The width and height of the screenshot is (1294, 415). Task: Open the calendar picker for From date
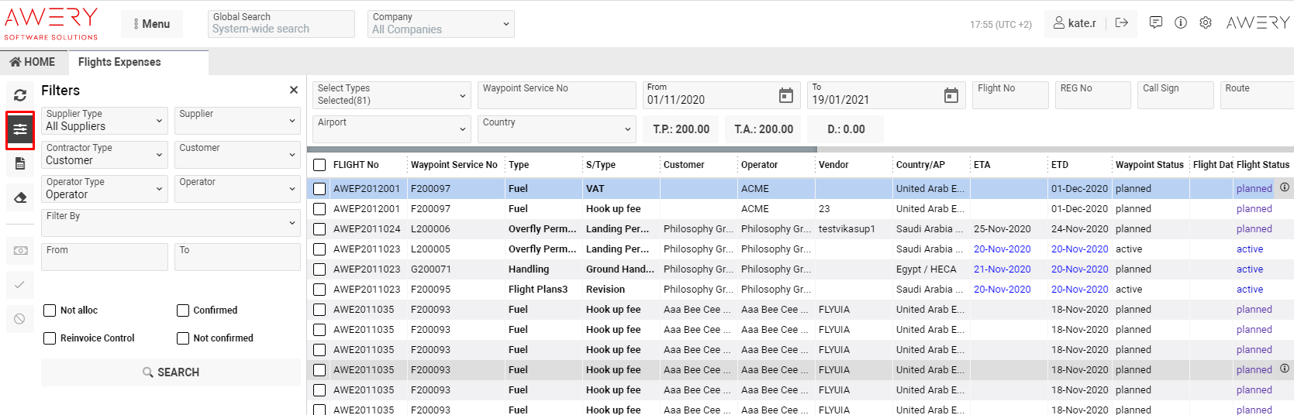click(785, 95)
